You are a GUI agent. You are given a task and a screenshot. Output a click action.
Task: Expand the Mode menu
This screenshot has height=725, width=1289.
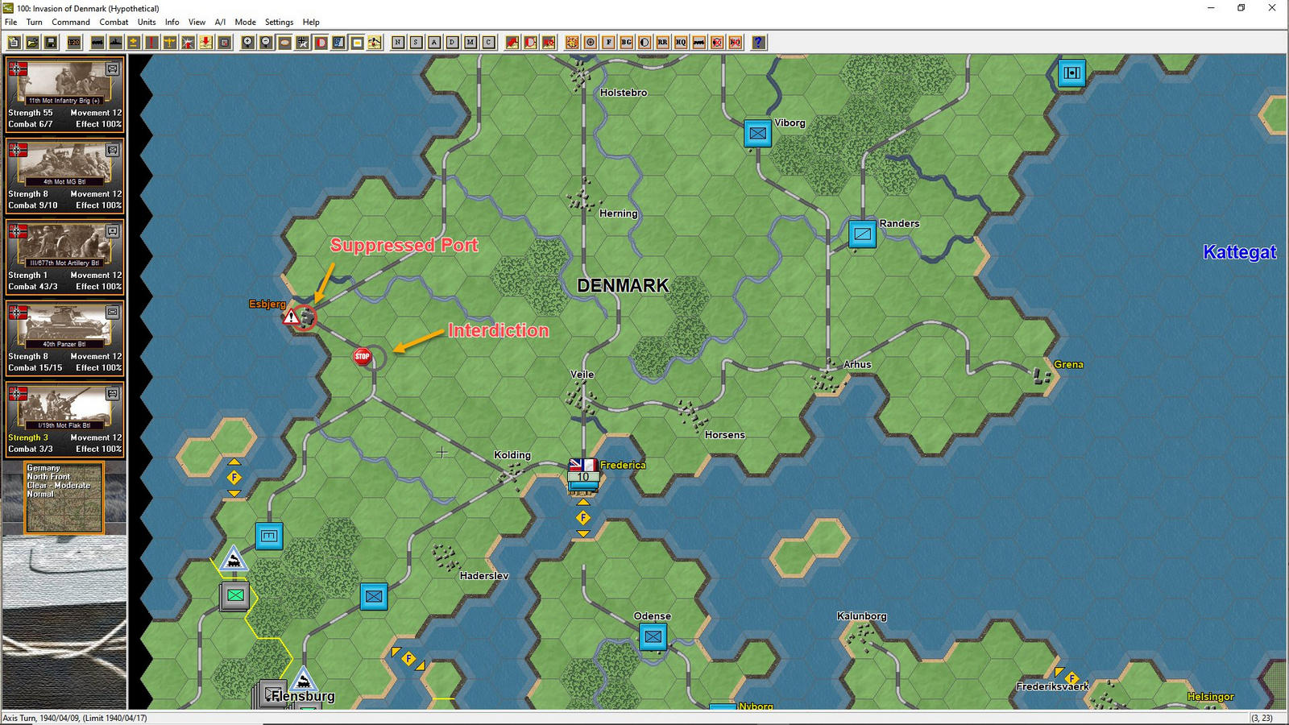245,23
